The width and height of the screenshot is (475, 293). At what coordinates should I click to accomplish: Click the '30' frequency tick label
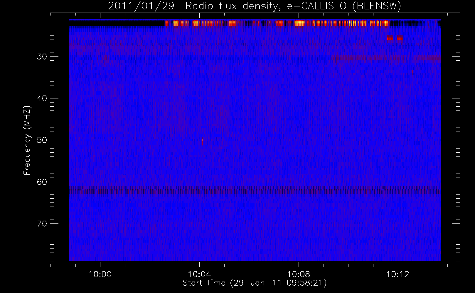[42, 57]
